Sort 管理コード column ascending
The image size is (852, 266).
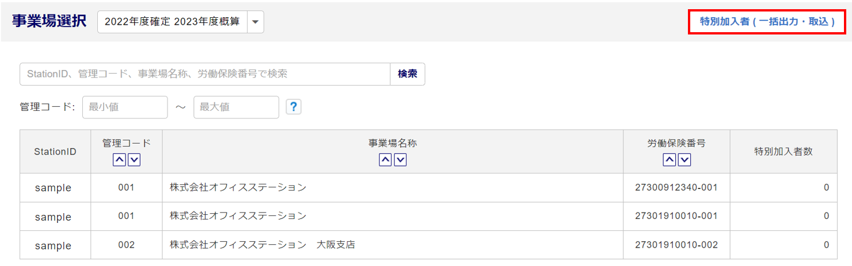(x=119, y=160)
